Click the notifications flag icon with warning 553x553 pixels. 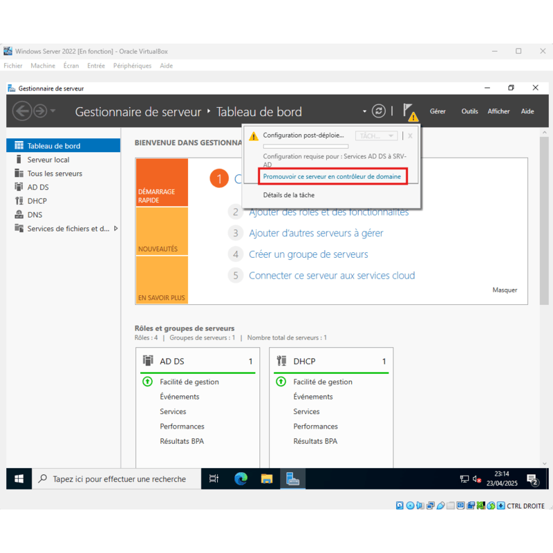[x=410, y=111]
